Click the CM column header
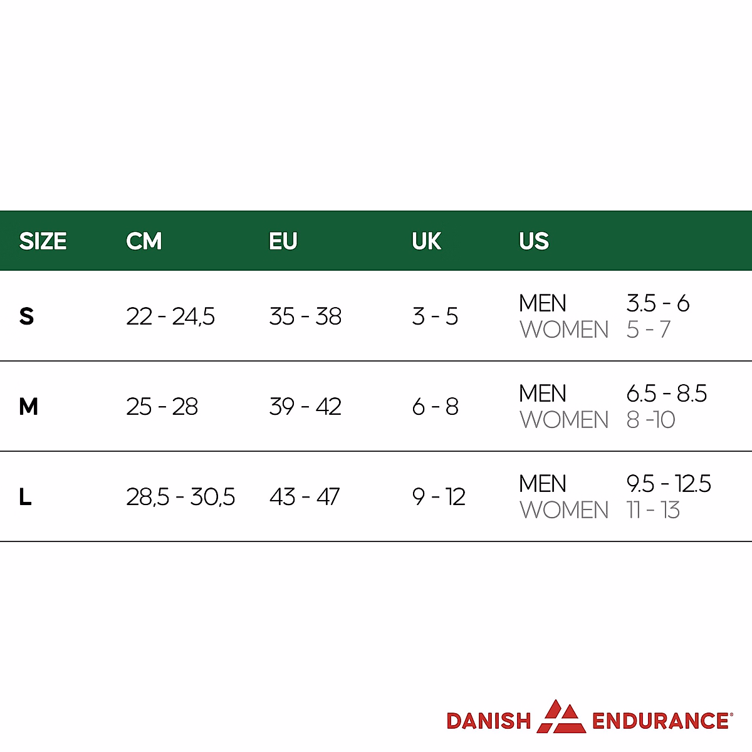 pyautogui.click(x=144, y=241)
